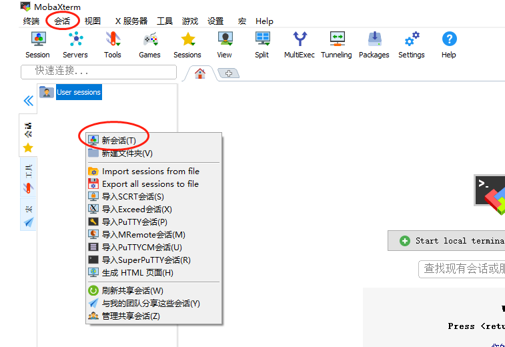Open the 会话 menu

(62, 21)
